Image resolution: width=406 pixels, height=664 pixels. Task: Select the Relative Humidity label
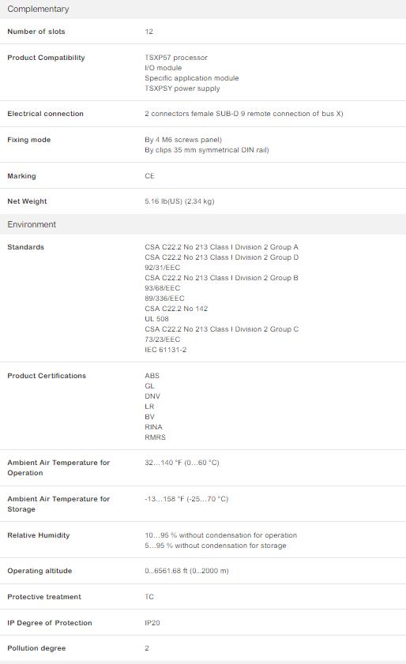click(39, 535)
